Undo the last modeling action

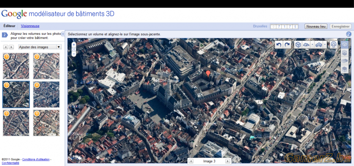pos(279,45)
